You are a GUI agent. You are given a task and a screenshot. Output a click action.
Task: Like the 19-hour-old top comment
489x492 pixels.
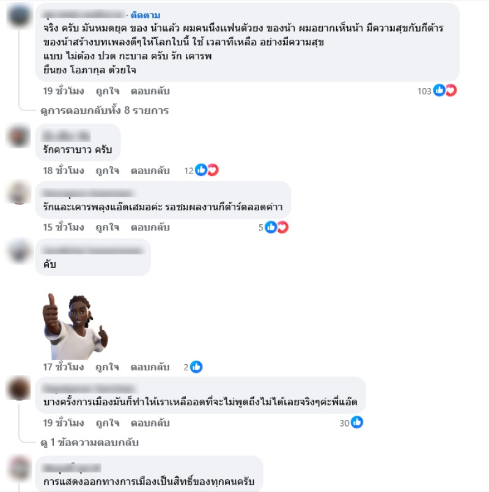[108, 91]
